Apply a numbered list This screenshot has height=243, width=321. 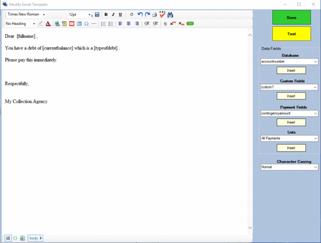coord(103,24)
